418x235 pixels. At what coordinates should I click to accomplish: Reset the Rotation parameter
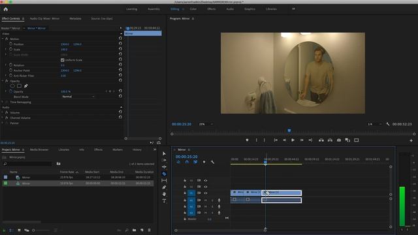[x=120, y=65]
